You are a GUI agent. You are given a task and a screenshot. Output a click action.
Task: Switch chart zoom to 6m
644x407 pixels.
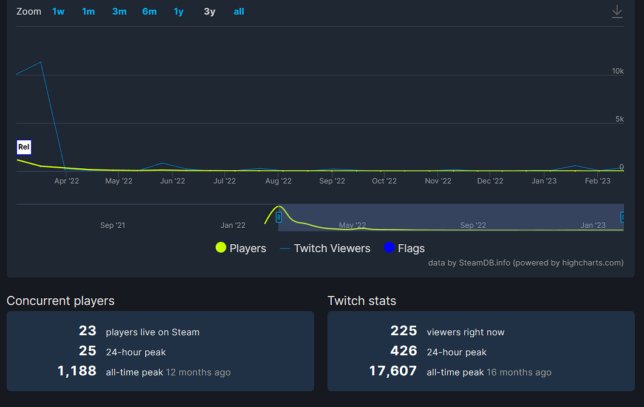(x=149, y=12)
